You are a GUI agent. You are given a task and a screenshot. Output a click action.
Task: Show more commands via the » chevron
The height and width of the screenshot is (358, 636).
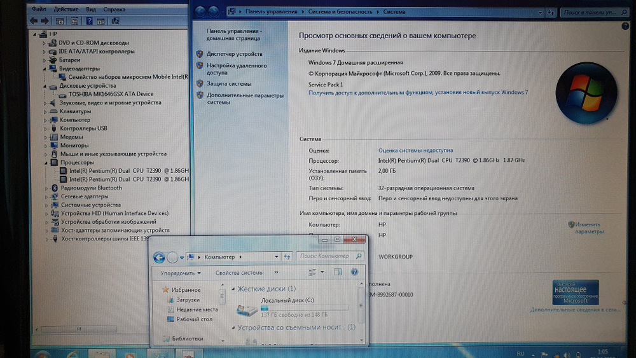click(276, 272)
